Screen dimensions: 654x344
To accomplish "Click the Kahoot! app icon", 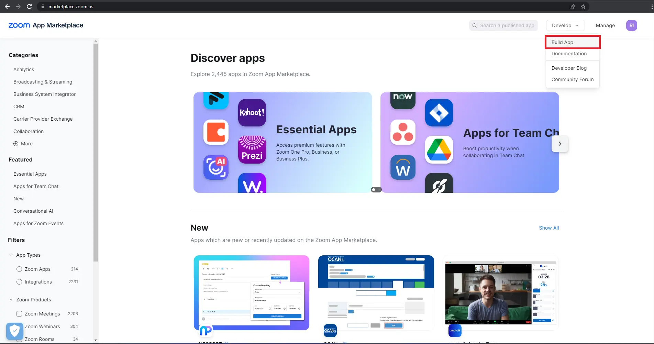I will point(252,113).
